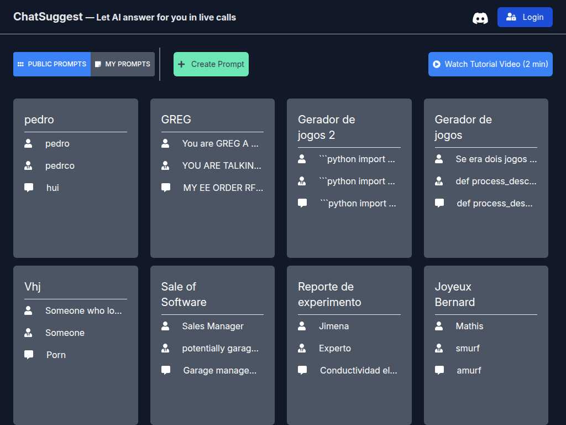Click the interviewer icon beside 'Someone' in Vhj card
566x425 pixels.
28,333
